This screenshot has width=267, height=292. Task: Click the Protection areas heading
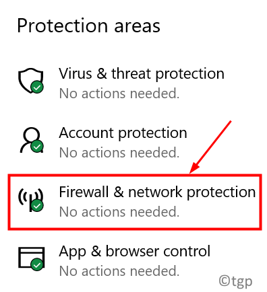88,26
